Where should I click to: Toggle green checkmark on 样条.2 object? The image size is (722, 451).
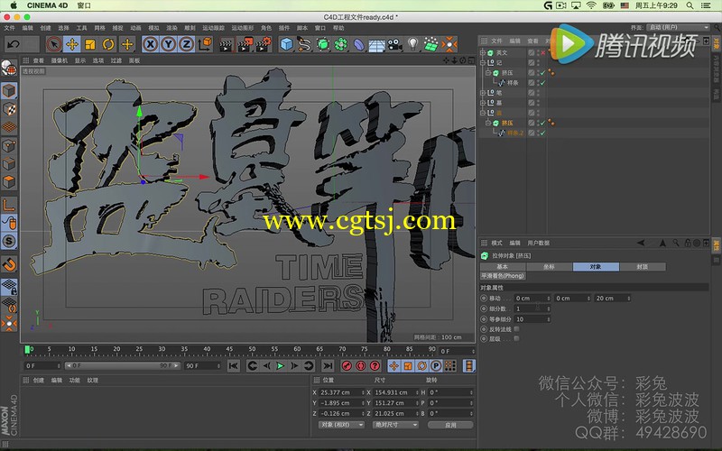543,133
